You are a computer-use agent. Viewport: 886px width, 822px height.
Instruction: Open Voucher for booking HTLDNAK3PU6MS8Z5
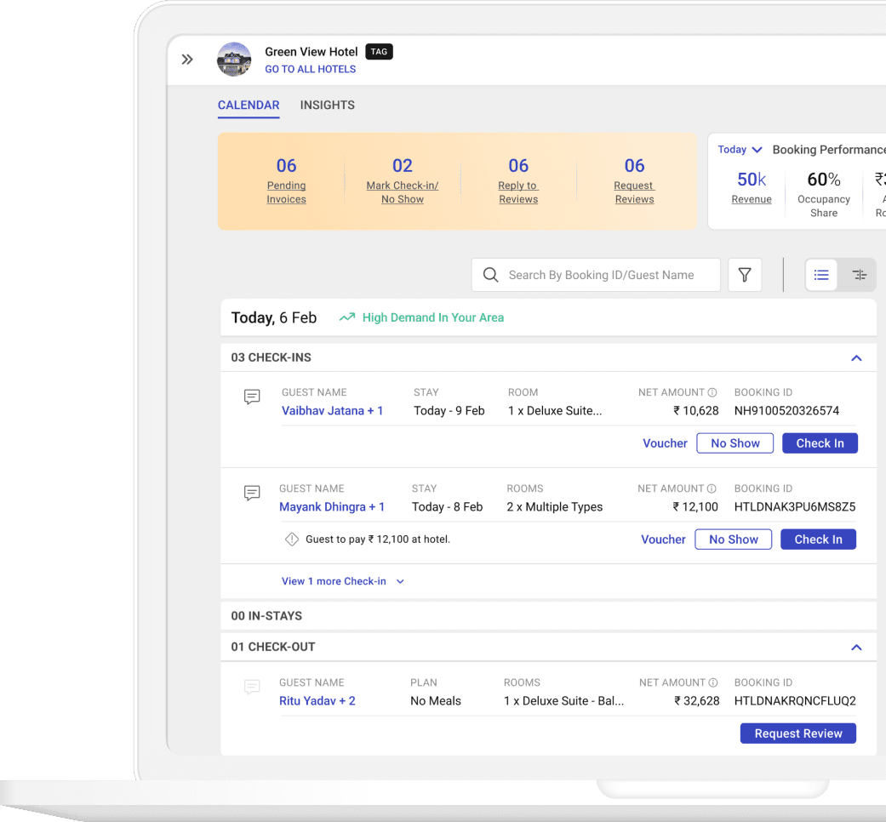point(663,539)
